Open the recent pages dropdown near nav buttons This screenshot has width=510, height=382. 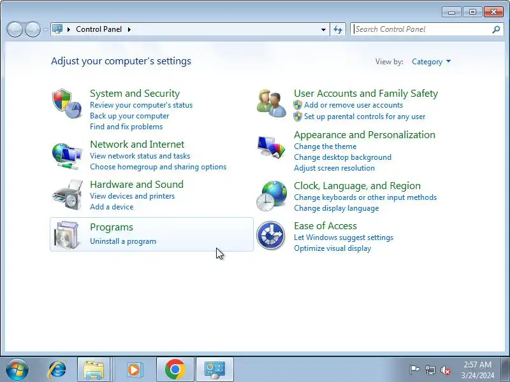(x=45, y=30)
